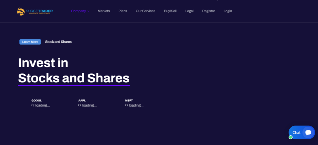Click the green online status dot

291,137
